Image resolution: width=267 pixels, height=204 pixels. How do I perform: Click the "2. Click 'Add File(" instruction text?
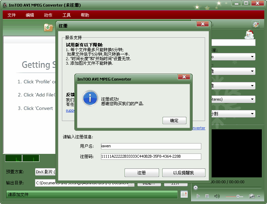(37, 95)
